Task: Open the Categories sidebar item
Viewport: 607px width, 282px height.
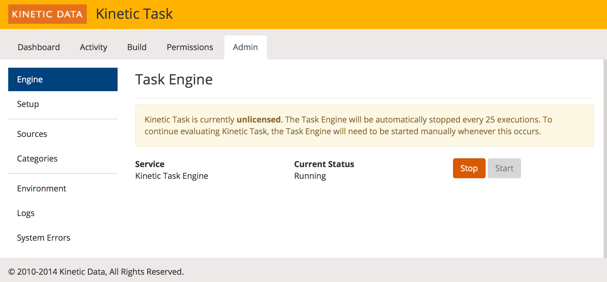Action: [x=37, y=159]
